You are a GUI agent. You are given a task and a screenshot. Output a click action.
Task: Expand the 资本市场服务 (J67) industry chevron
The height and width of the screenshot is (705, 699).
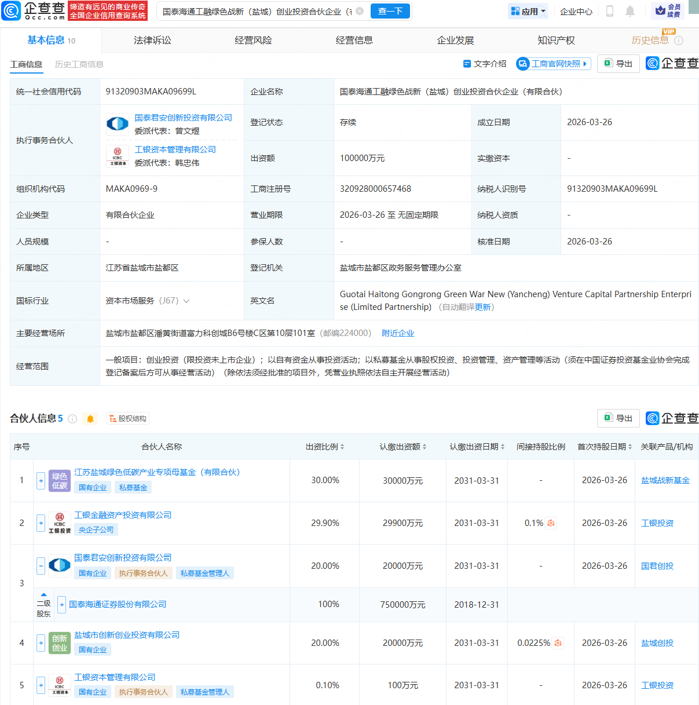[186, 301]
